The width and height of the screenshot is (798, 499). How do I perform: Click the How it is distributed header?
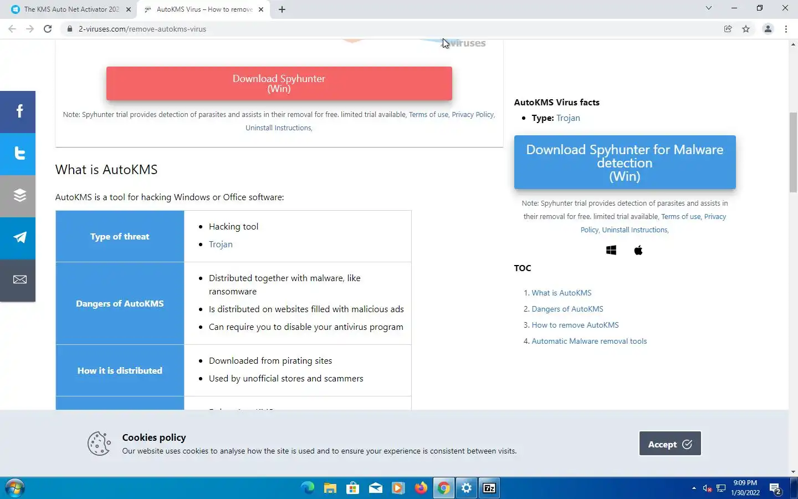coord(120,370)
